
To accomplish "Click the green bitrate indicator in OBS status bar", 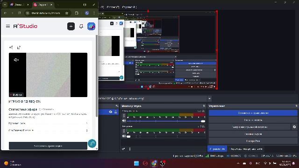I will point(207,156).
